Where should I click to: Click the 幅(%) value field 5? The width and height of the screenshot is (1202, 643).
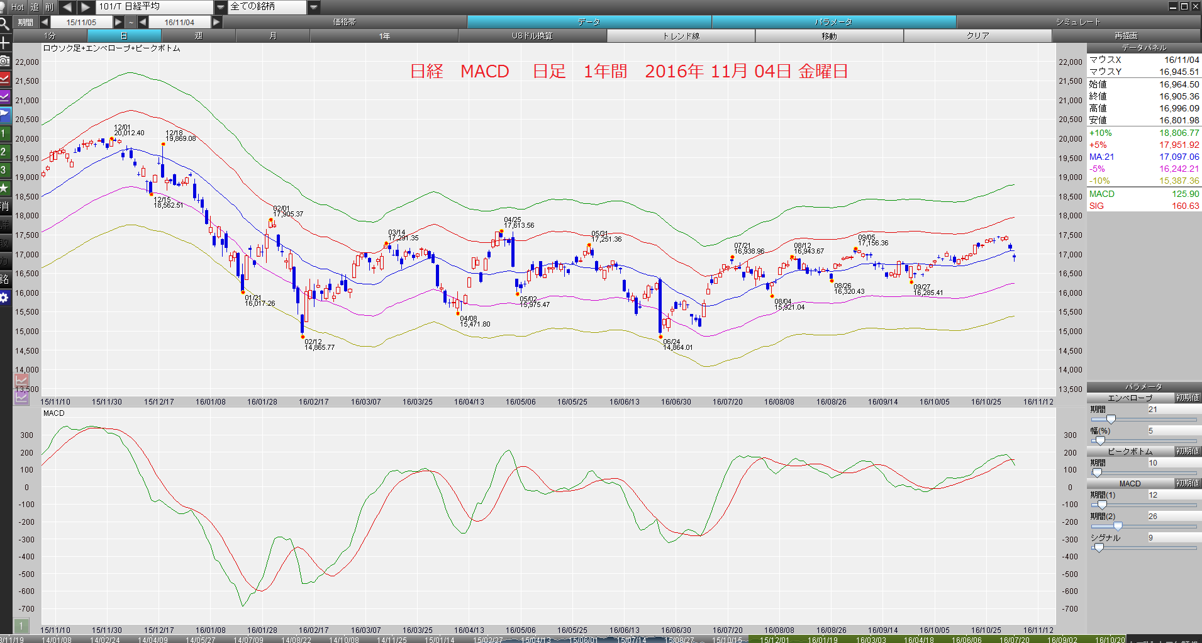pyautogui.click(x=1174, y=431)
